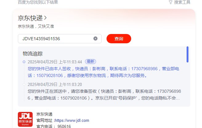Click the blue logistics scrollbar thumb
This screenshot has height=128, width=202.
tap(188, 54)
